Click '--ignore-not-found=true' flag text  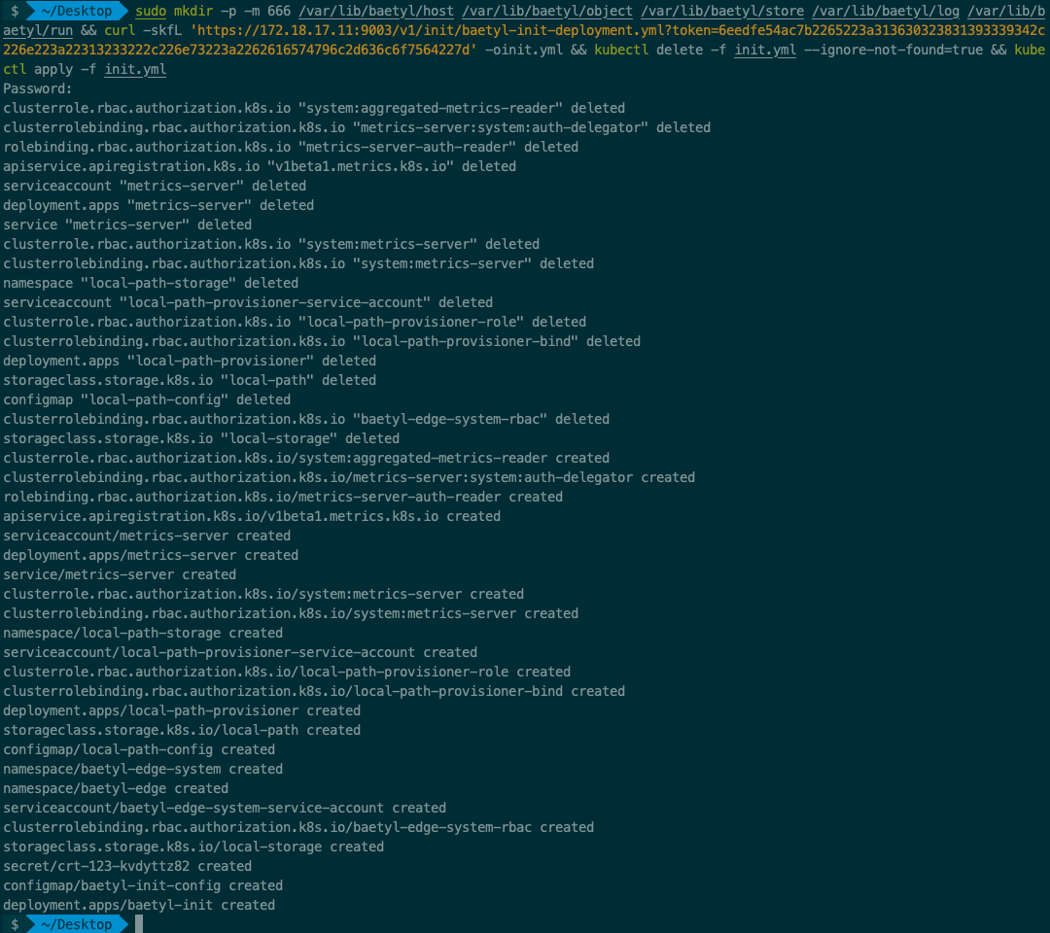tap(893, 51)
